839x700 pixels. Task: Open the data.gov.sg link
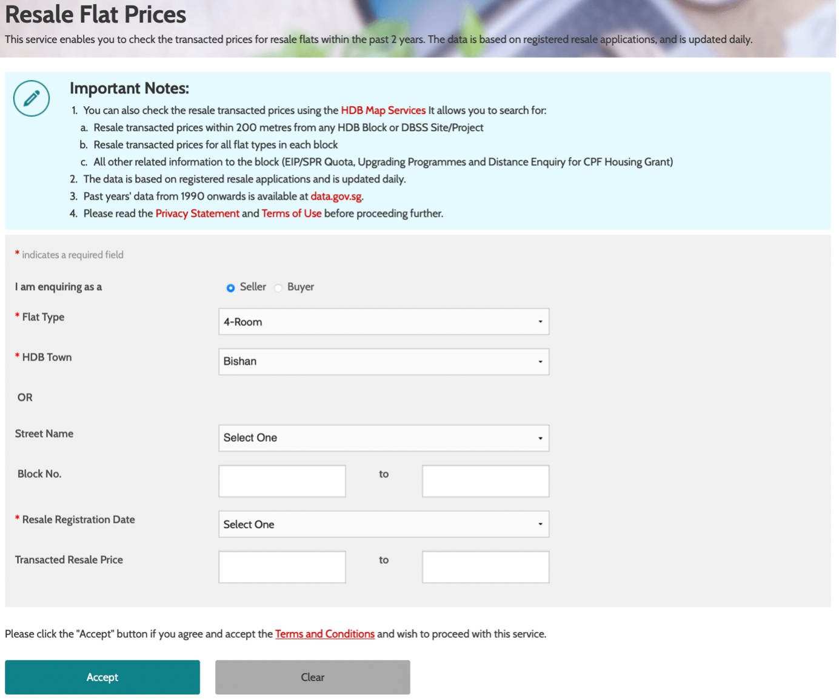(336, 196)
